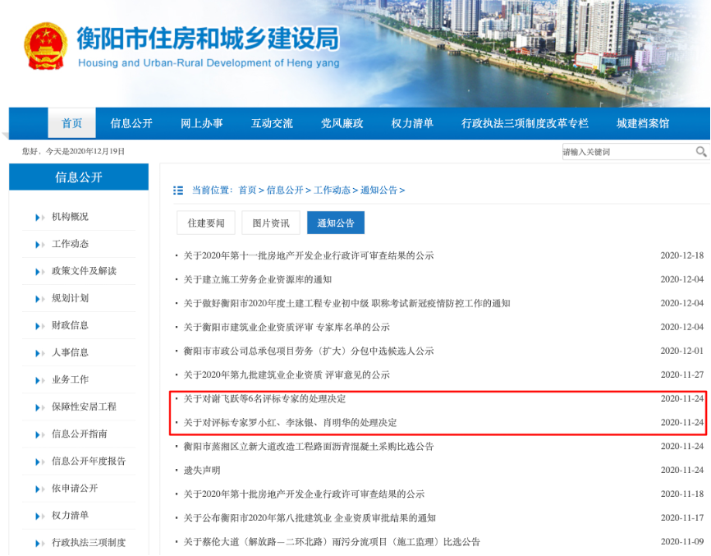
Task: Click the 信息公开 sidebar header
Action: (79, 177)
